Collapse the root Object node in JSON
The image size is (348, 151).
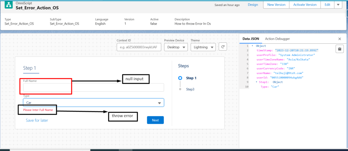click(x=253, y=46)
